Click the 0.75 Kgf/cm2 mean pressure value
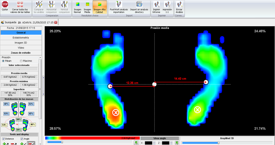Image resolution: width=275 pixels, height=145 pixels. [29, 77]
